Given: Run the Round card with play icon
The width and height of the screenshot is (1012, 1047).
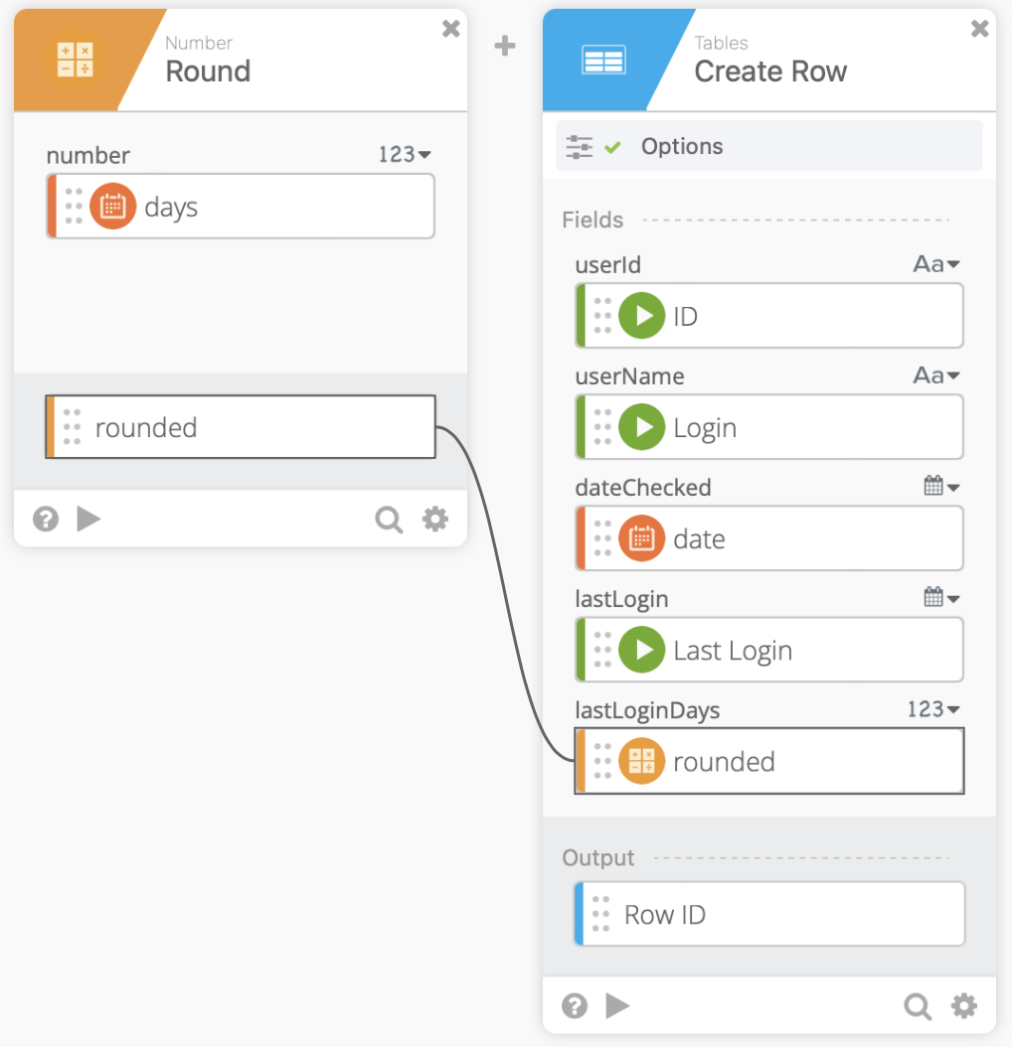Looking at the screenshot, I should coord(88,519).
